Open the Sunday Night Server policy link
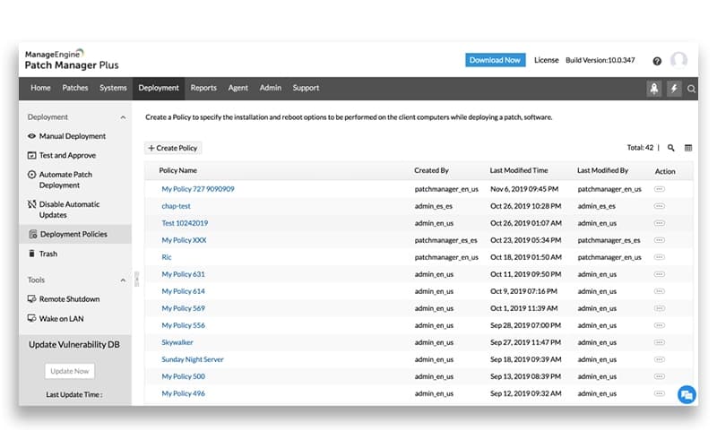Screen dimensions: 717x448 point(193,360)
